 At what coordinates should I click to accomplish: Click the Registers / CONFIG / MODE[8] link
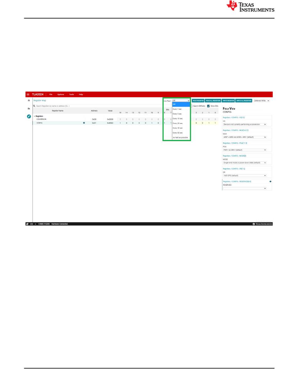pyautogui.click(x=235, y=156)
